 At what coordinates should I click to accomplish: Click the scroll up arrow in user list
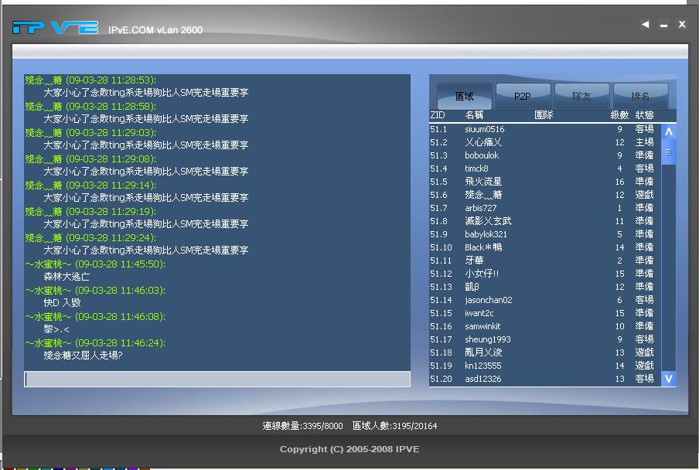[x=669, y=131]
